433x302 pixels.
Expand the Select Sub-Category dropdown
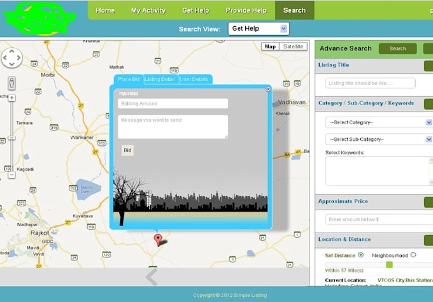(378, 140)
